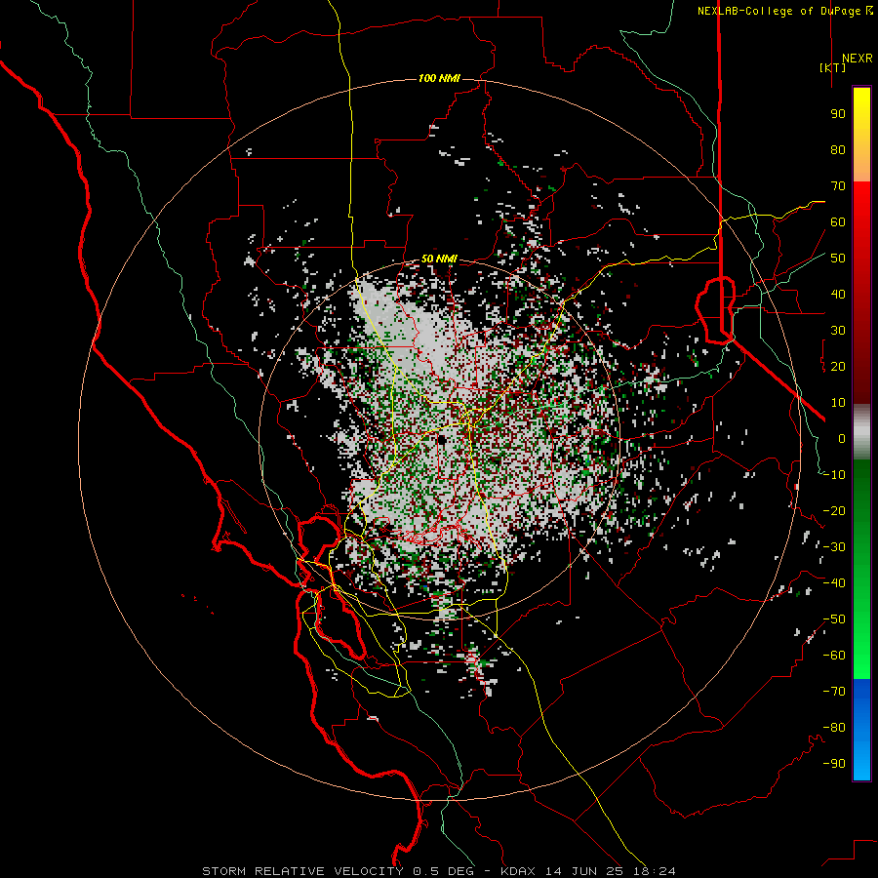Click the 60 knot scale value

coord(838,222)
